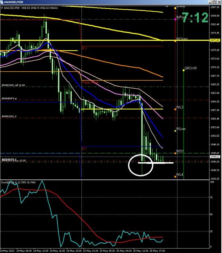Viewport: 222px width, 253px height.
Task: Click the 25 May 17:30 time axis label
Action: tap(158, 251)
